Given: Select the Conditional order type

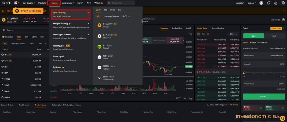Looking at the screenshot, I should 263,43.
